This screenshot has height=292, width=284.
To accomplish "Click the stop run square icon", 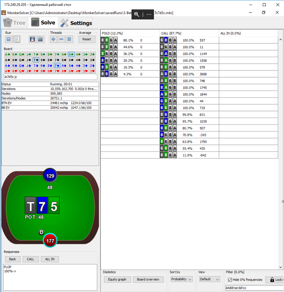I will [x=9, y=39].
